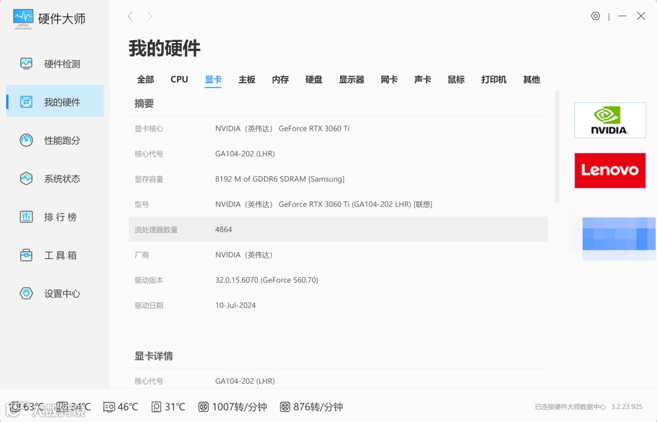Viewport: 657px width, 422px height.
Task: Click the driver date 10-Jul-2024
Action: (x=235, y=305)
